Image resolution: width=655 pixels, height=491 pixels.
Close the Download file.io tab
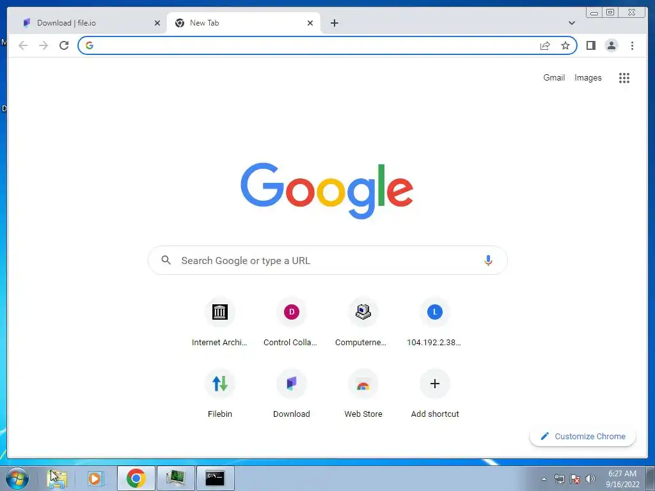pyautogui.click(x=157, y=23)
